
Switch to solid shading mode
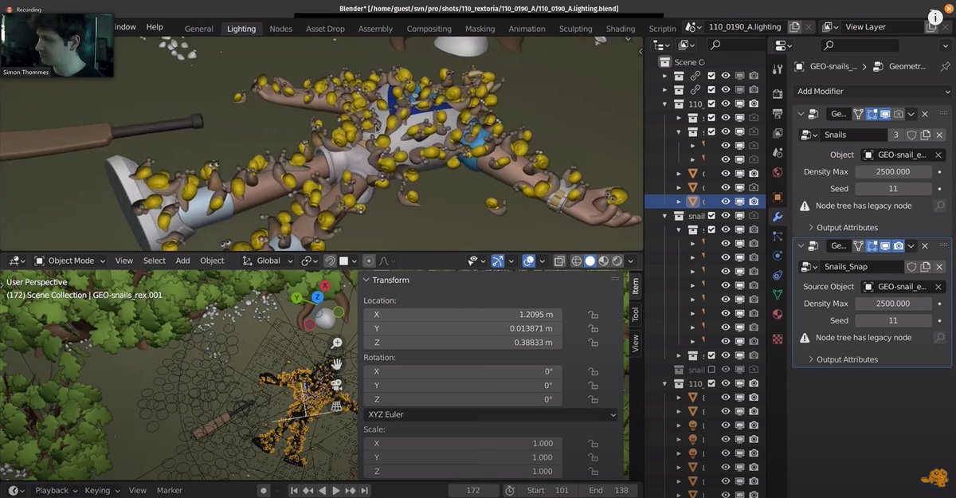[x=590, y=261]
